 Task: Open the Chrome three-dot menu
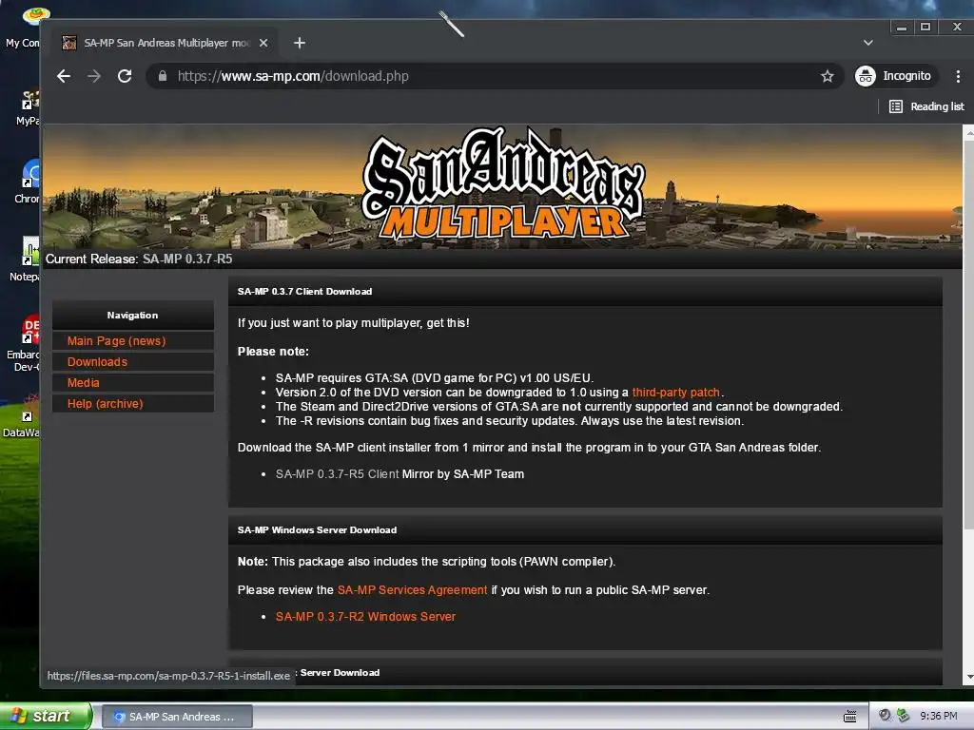[958, 76]
